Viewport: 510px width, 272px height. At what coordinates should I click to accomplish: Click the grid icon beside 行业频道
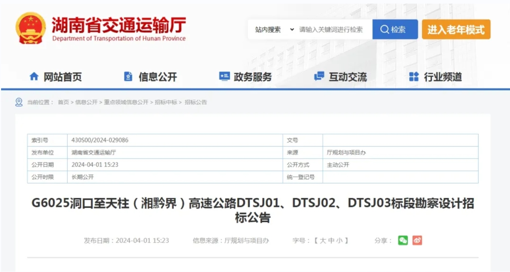pos(414,76)
